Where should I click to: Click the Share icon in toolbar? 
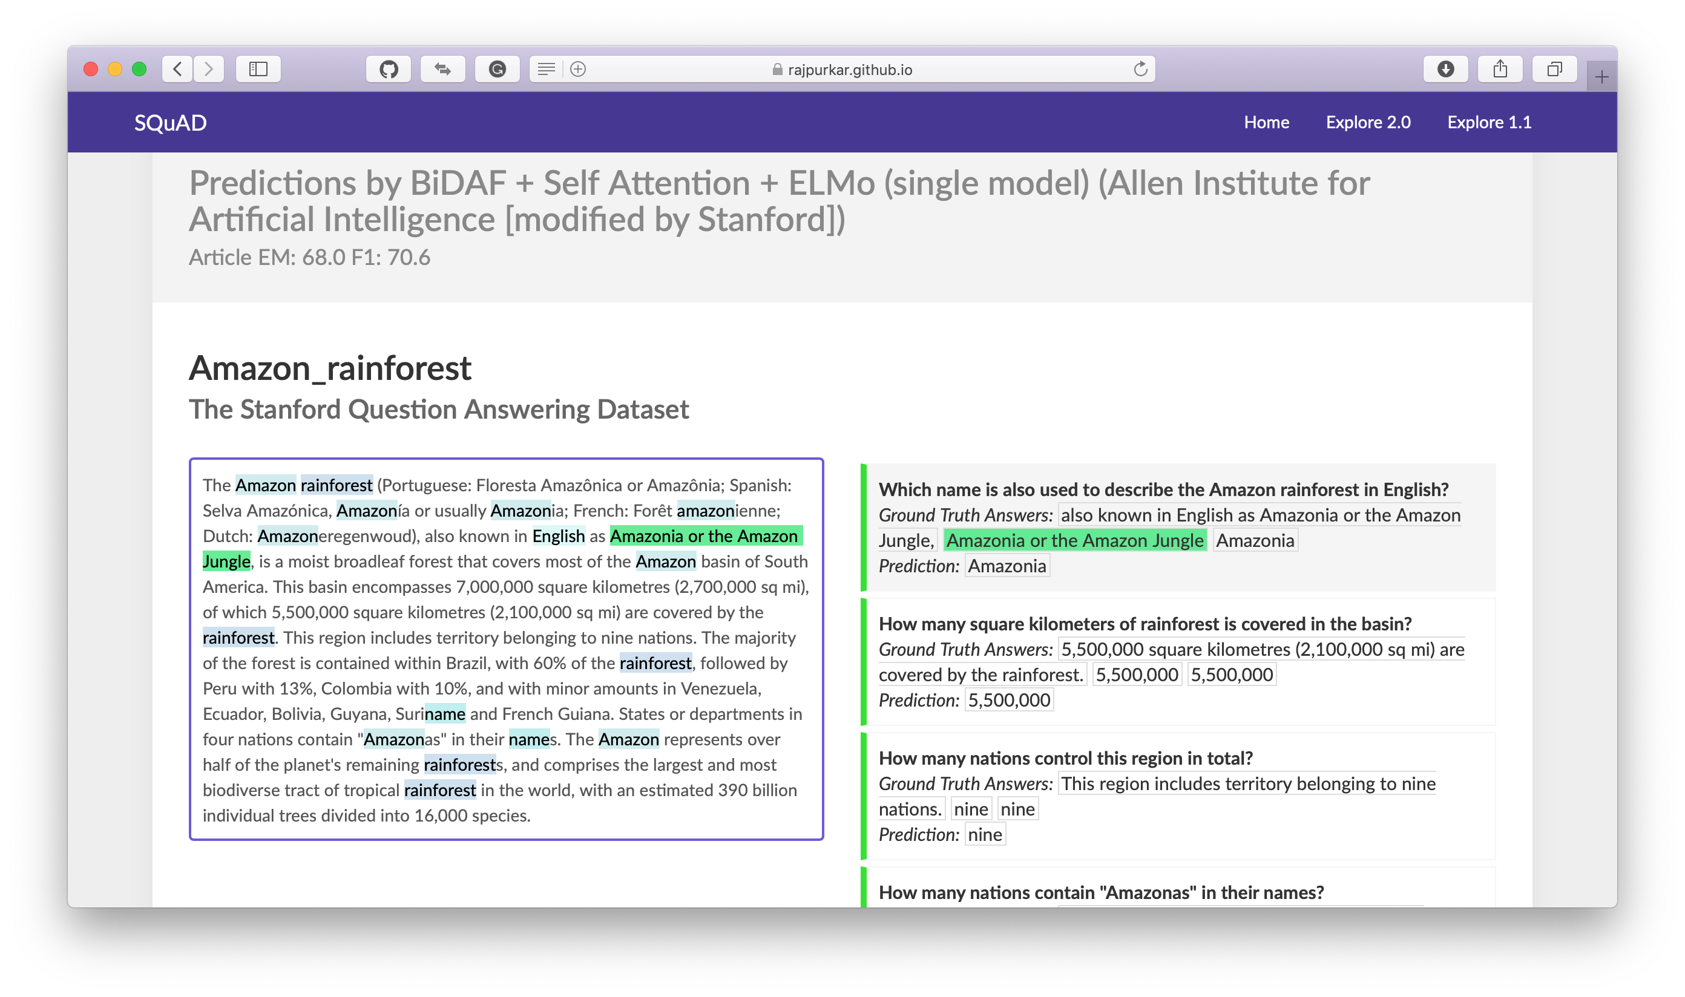tap(1500, 69)
